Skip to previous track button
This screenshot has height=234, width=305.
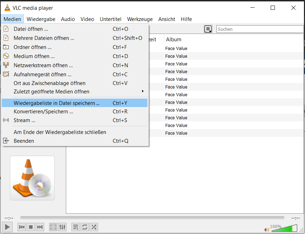pos(22,227)
